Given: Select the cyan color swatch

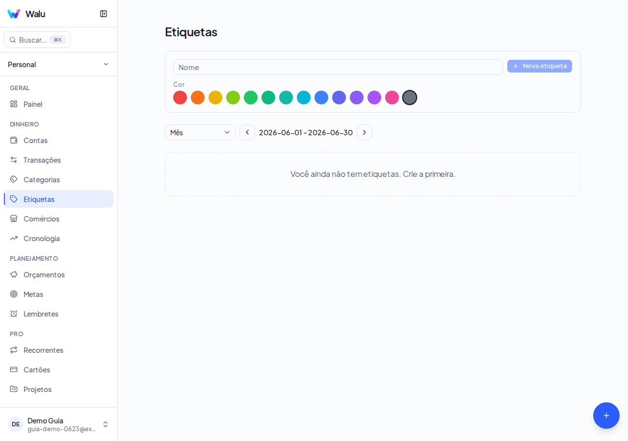Looking at the screenshot, I should click(x=304, y=98).
